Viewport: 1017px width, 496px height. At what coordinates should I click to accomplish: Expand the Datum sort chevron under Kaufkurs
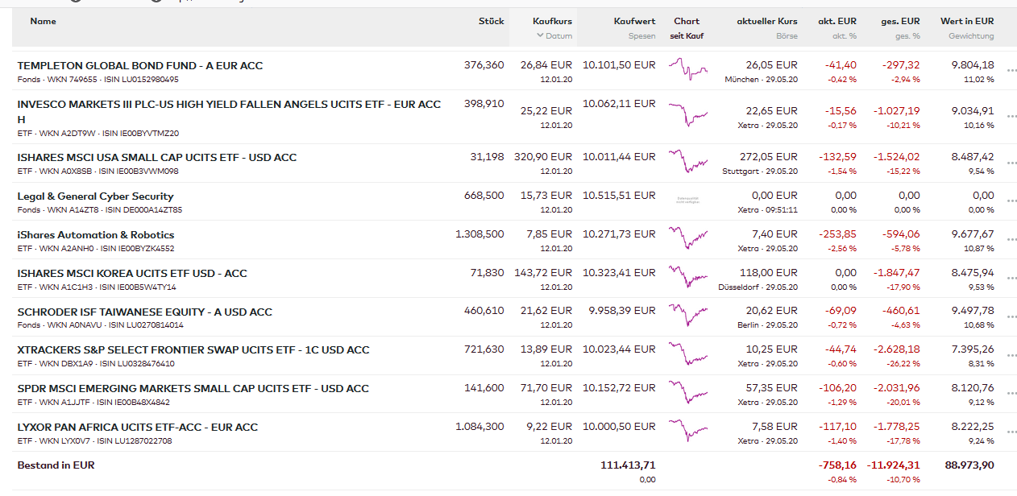[540, 36]
